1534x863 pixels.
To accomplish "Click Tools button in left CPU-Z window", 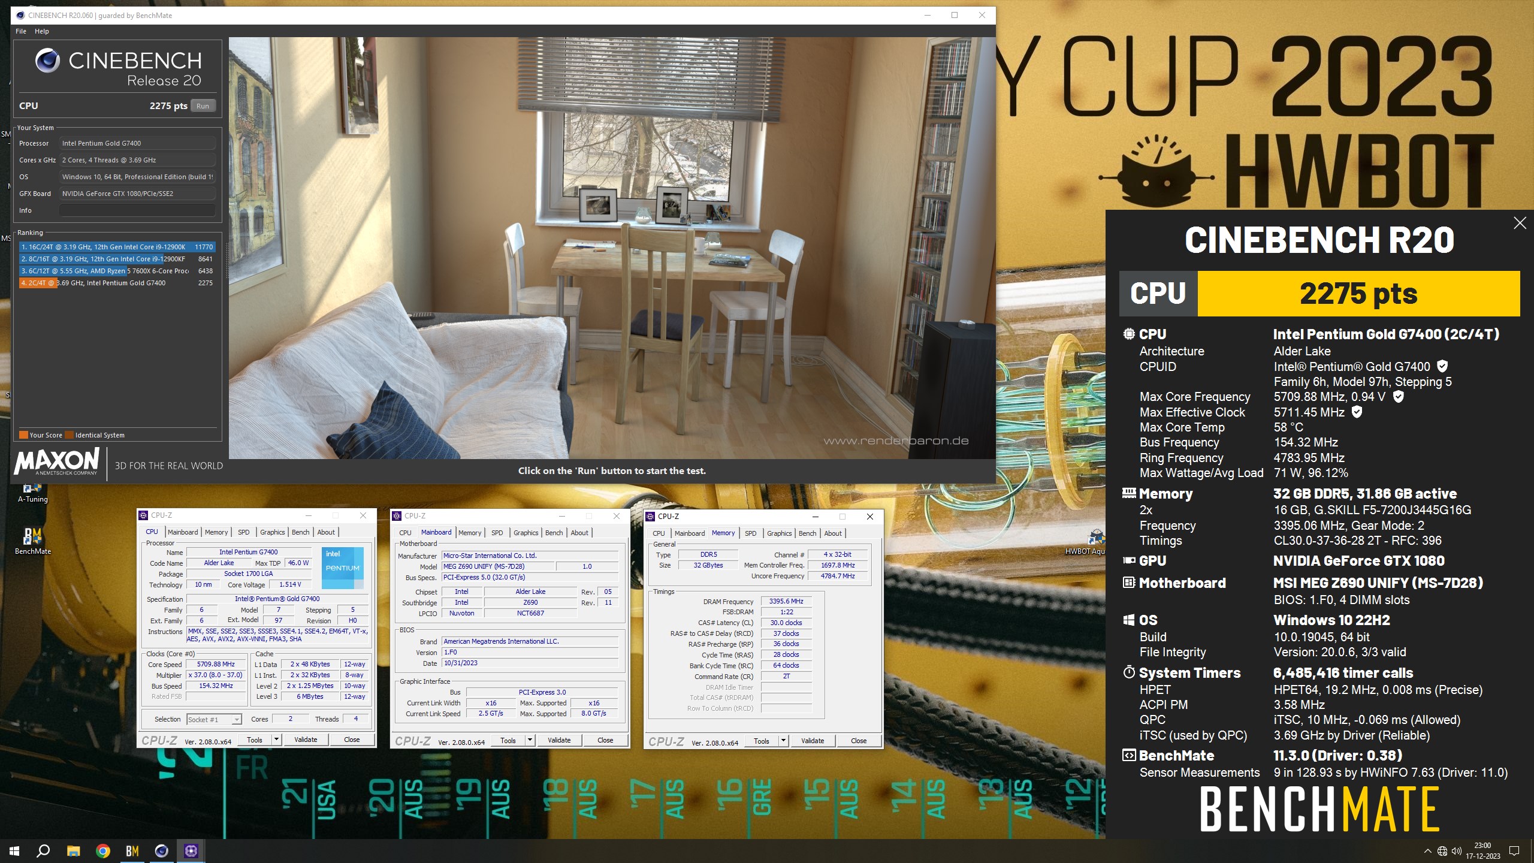I will [255, 740].
